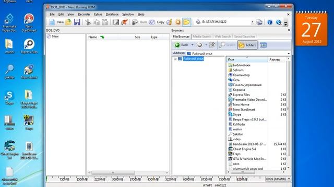Viewport: 334px width, 187px height.
Task: Close the Browsers panel
Action: (x=289, y=30)
